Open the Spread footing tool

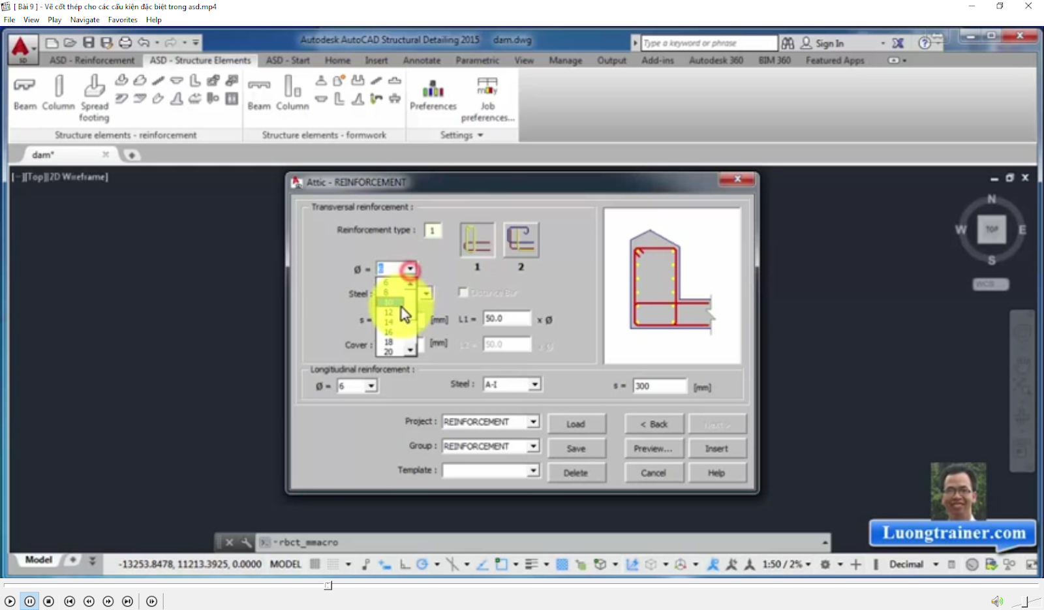93,95
